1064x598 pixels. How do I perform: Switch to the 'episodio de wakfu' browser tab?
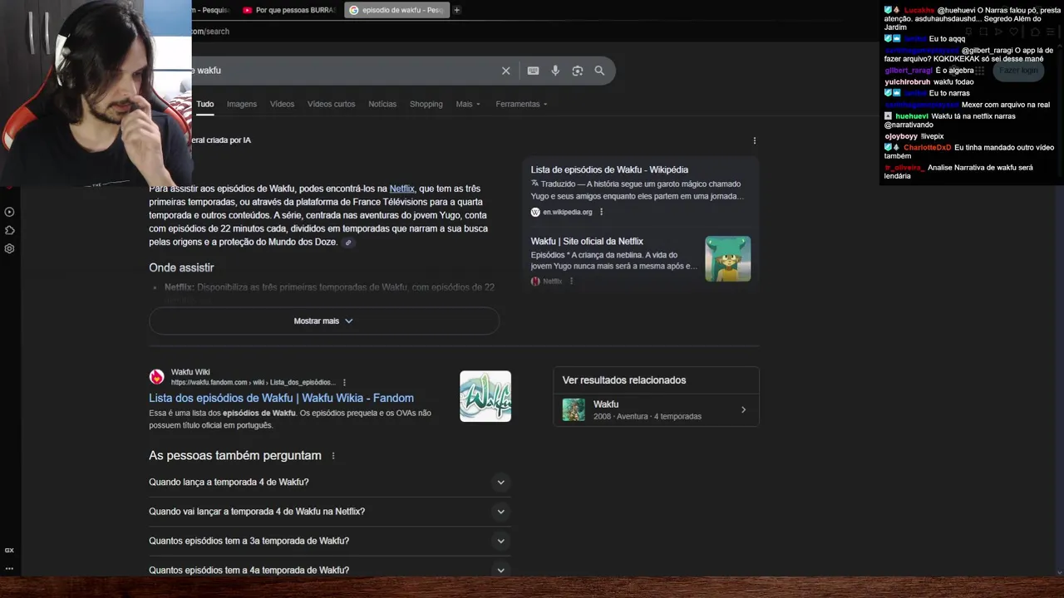[396, 10]
